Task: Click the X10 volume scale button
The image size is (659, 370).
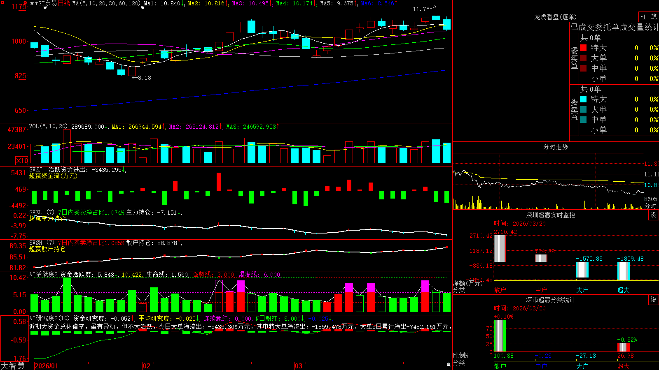Action: click(22, 161)
